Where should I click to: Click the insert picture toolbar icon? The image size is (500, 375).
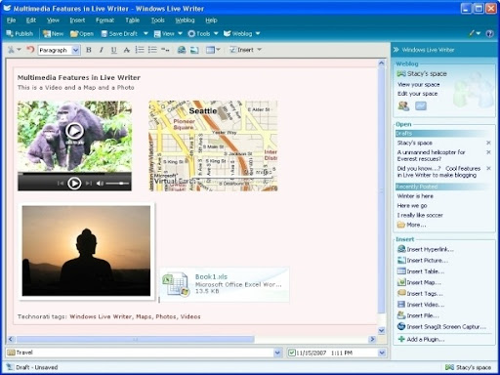pos(194,50)
